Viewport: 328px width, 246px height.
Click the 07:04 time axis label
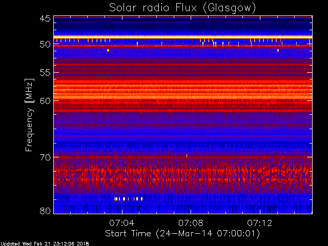pos(122,223)
